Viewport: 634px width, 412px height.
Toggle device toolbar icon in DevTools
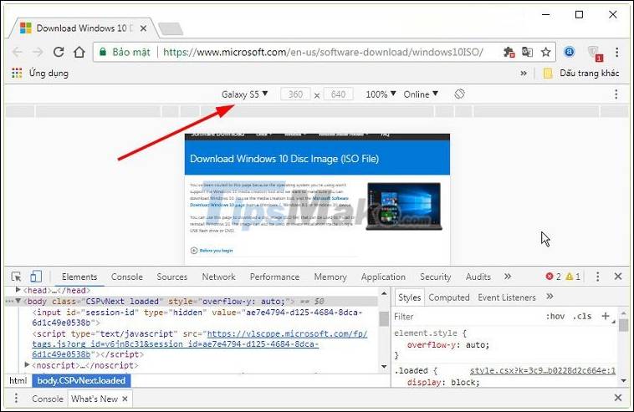(x=36, y=277)
